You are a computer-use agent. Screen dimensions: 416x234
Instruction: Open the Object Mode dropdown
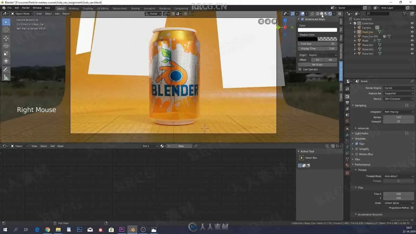click(22, 14)
